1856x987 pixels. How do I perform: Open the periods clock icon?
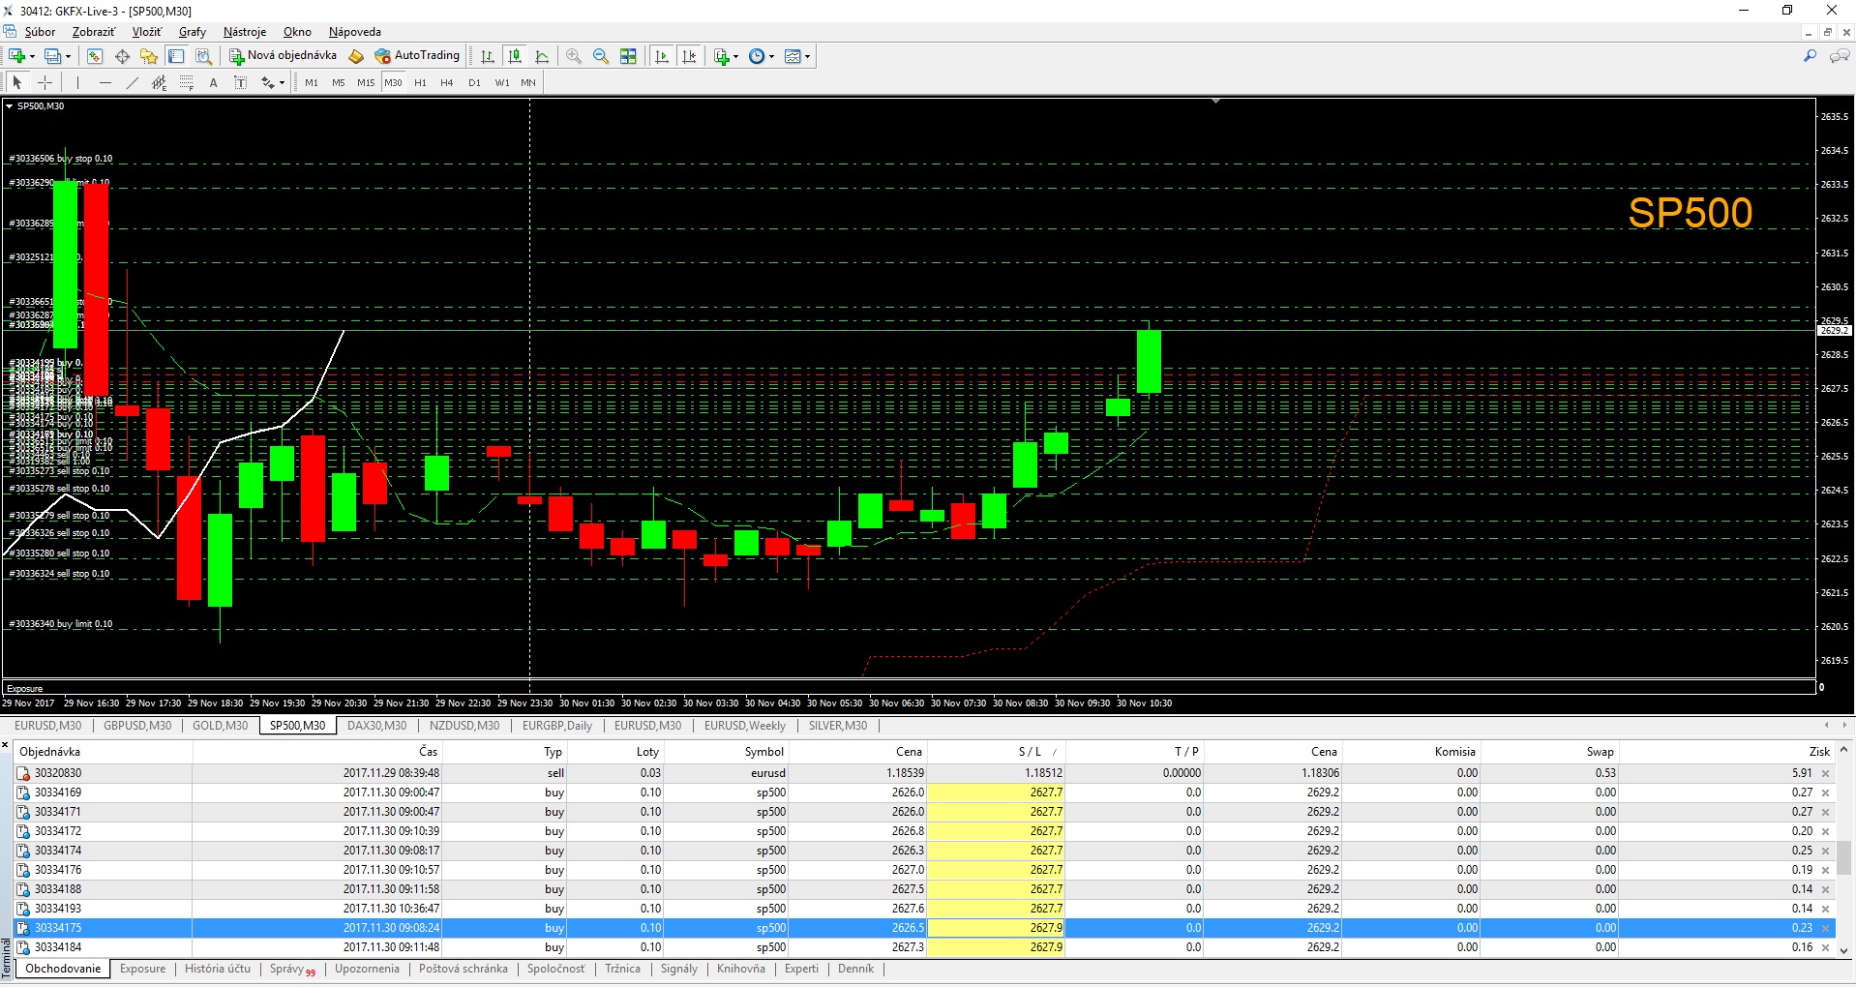point(757,56)
